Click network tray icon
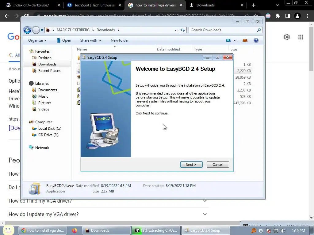This screenshot has height=235, width=314. coord(276,231)
